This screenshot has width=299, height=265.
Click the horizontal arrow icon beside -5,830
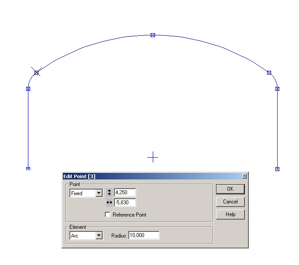point(109,203)
